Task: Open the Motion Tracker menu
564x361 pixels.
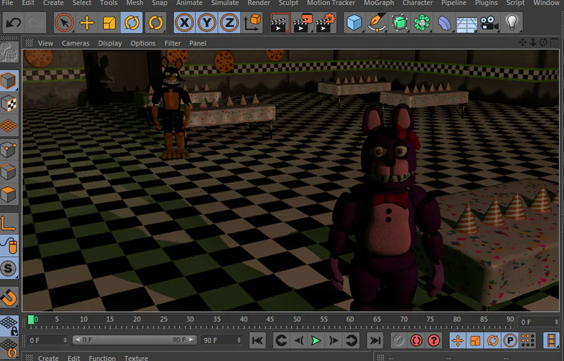Action: coord(331,3)
